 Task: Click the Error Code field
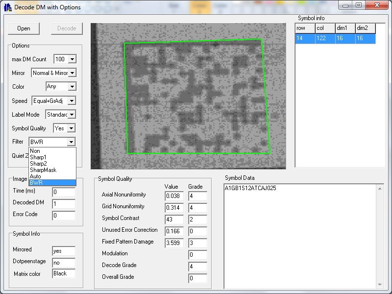(64, 216)
